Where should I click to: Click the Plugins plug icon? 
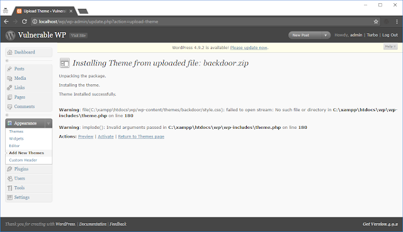[x=10, y=169]
